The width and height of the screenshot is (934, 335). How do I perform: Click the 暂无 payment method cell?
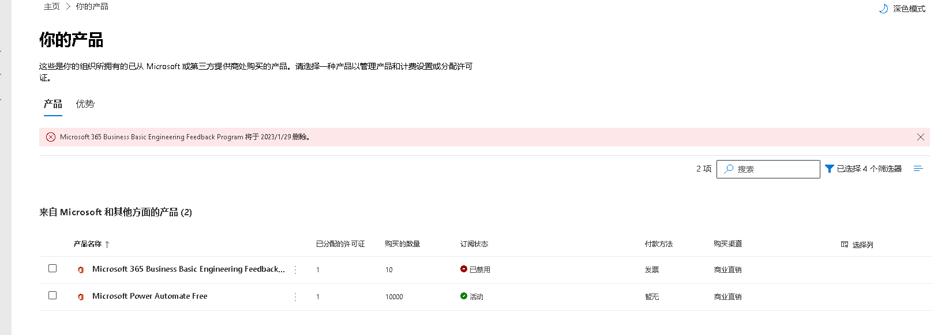652,296
